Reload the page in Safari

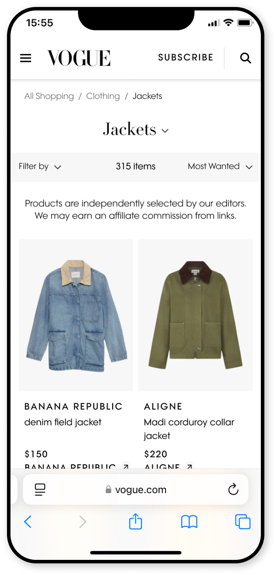tap(233, 490)
